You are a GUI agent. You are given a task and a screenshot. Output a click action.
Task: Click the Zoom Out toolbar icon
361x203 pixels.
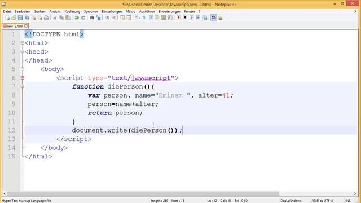tap(114, 17)
